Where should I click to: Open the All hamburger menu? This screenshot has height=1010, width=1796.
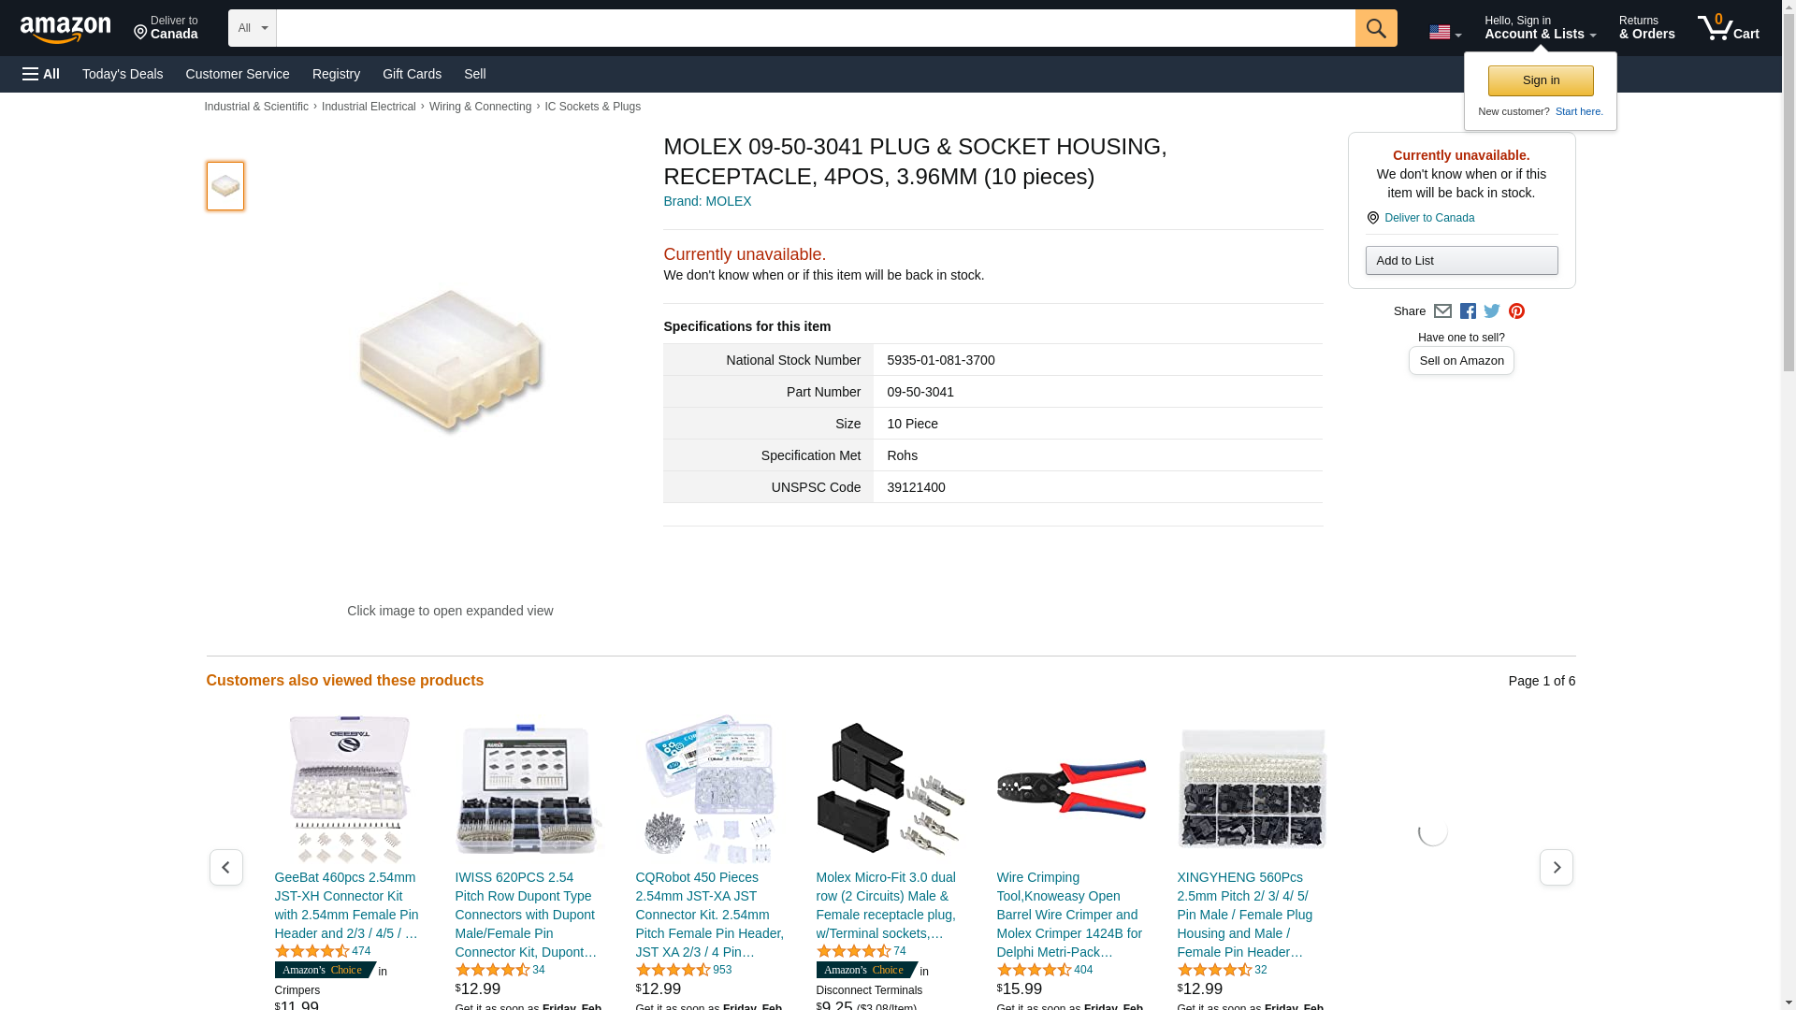(x=41, y=74)
